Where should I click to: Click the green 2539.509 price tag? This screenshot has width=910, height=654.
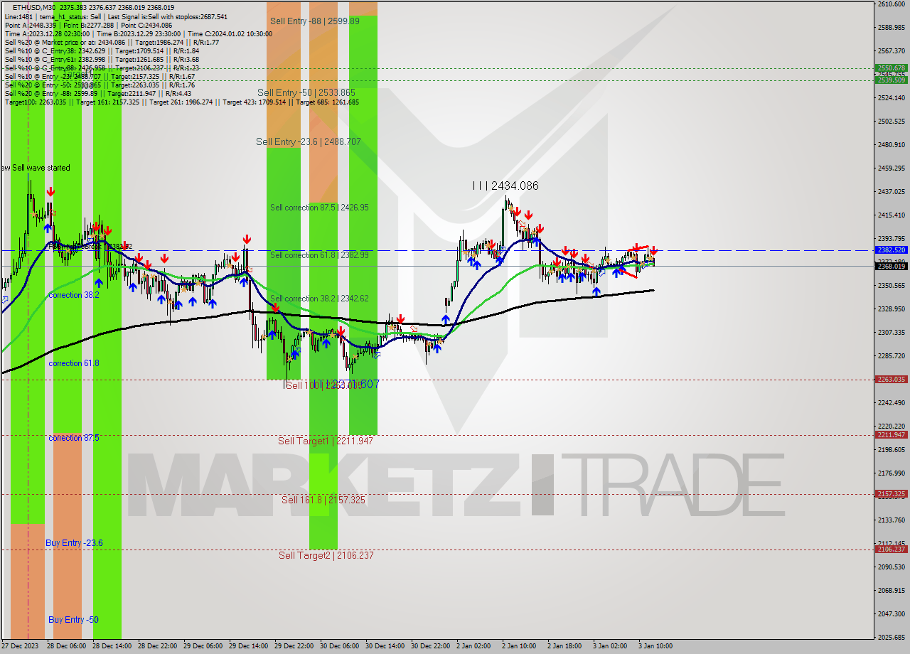point(891,80)
